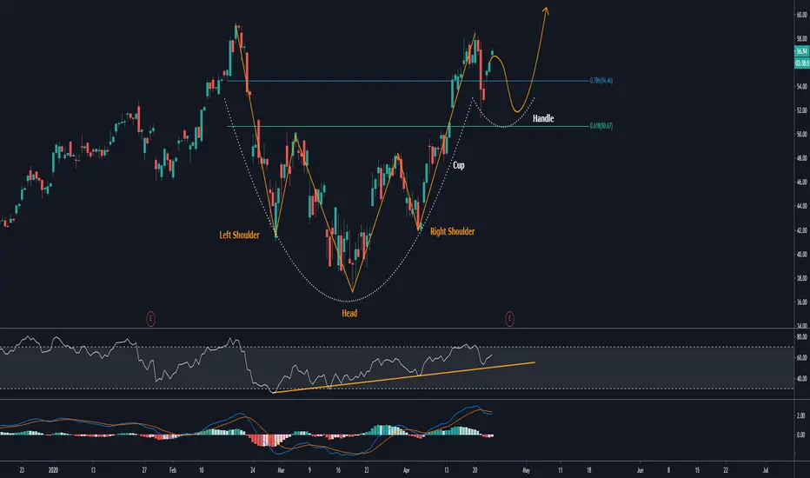The image size is (810, 478).
Task: Click the 27 date label on time axis
Action: tap(144, 470)
